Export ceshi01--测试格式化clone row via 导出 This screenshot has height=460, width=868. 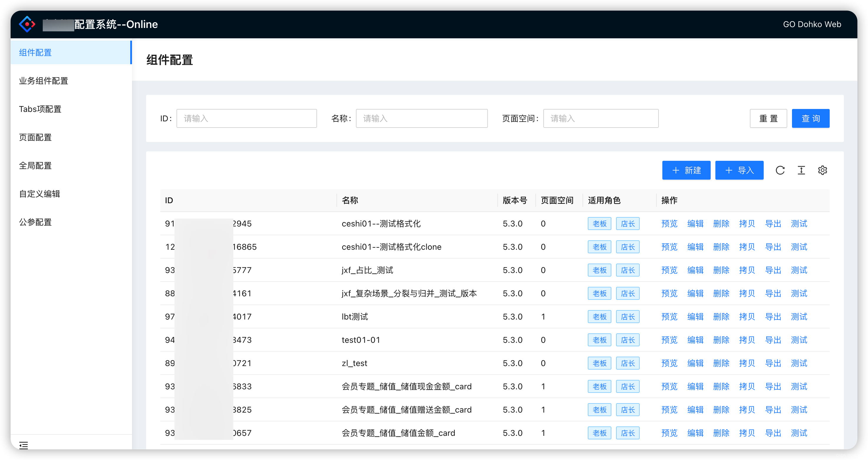[773, 247]
